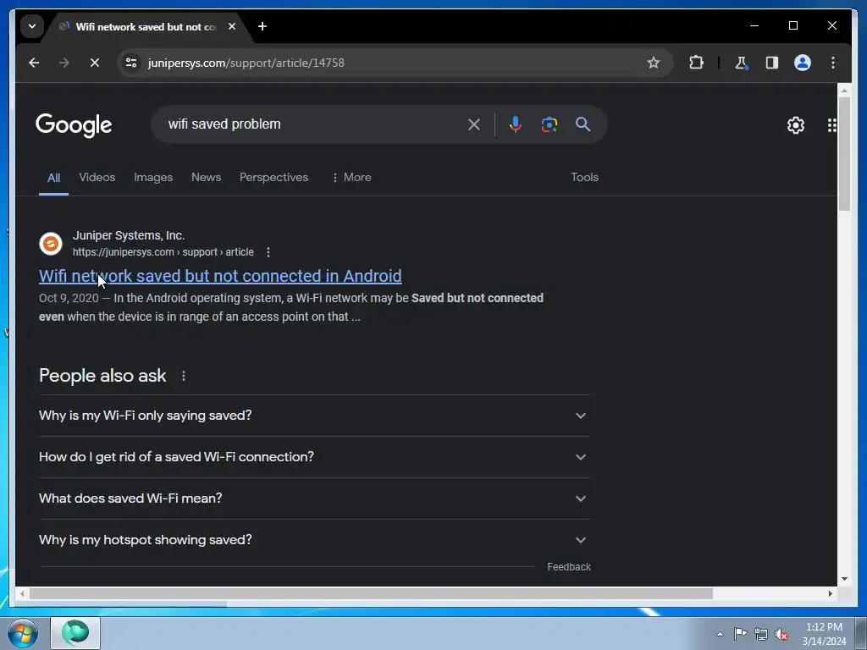Open the Google apps grid
The height and width of the screenshot is (650, 867).
click(x=831, y=125)
